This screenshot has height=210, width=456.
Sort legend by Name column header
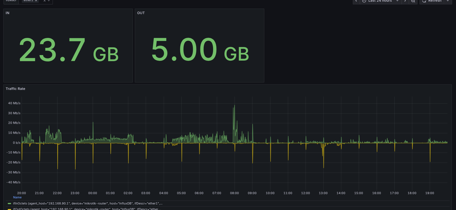[17, 197]
